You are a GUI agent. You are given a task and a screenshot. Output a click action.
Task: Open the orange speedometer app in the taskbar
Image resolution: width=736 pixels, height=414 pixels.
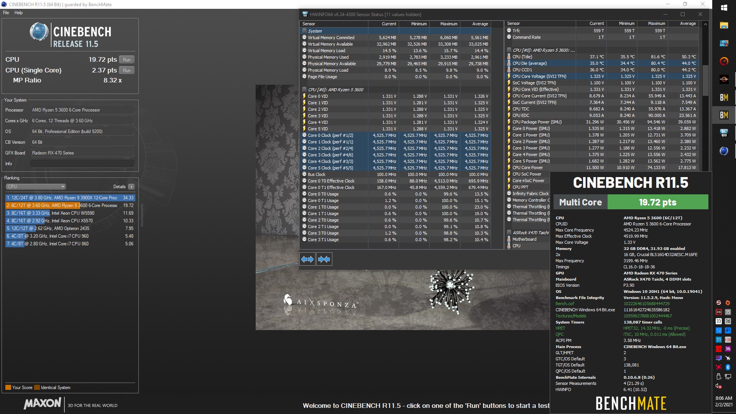pyautogui.click(x=724, y=61)
